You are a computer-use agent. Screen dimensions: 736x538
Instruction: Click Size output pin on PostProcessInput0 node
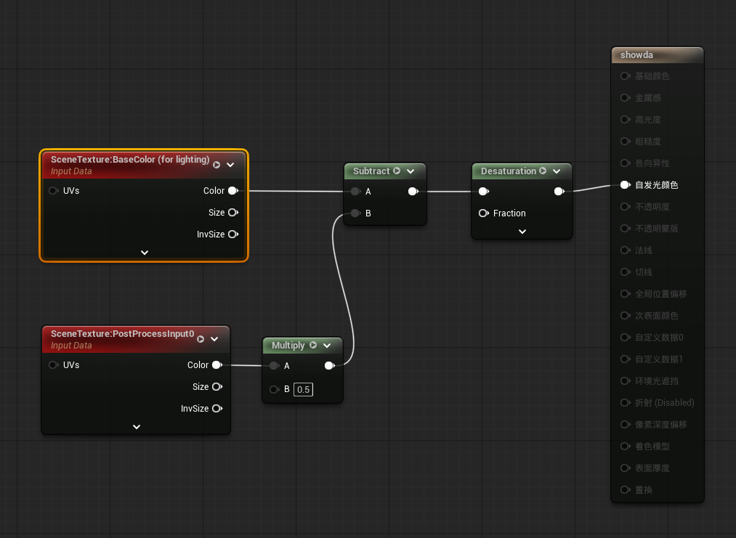tap(217, 386)
